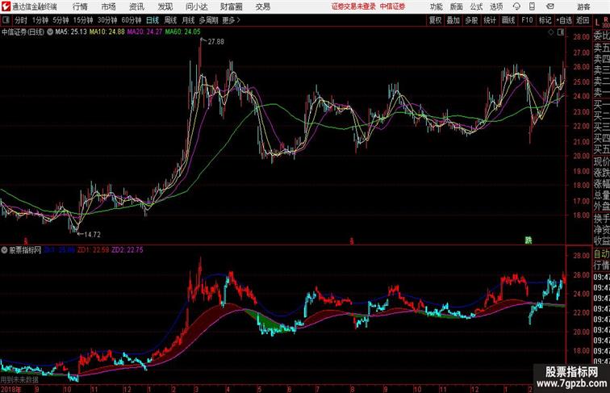Viewport: 610px width, 393px height.
Task: Open the 发现 menu
Action: [165, 6]
